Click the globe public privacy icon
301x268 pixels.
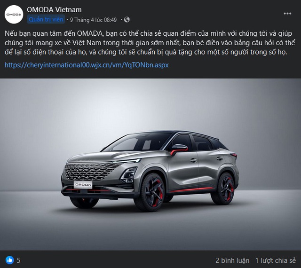(x=127, y=20)
